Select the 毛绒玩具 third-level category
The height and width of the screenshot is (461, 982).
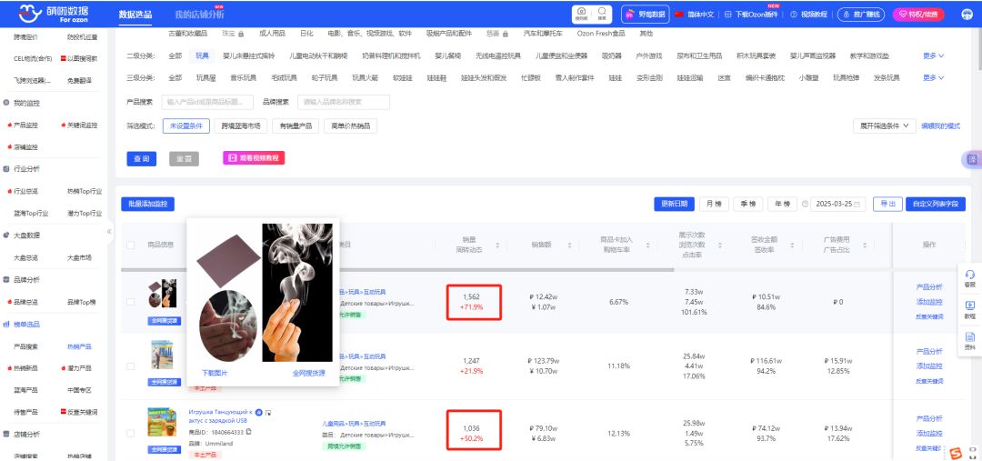(282, 77)
